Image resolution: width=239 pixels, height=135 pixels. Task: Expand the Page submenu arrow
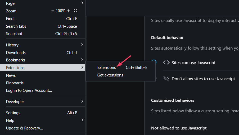(82, 3)
